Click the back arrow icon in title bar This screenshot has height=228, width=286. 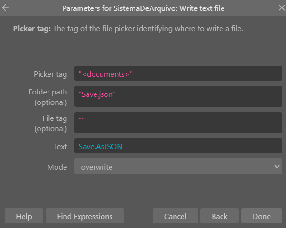point(6,8)
